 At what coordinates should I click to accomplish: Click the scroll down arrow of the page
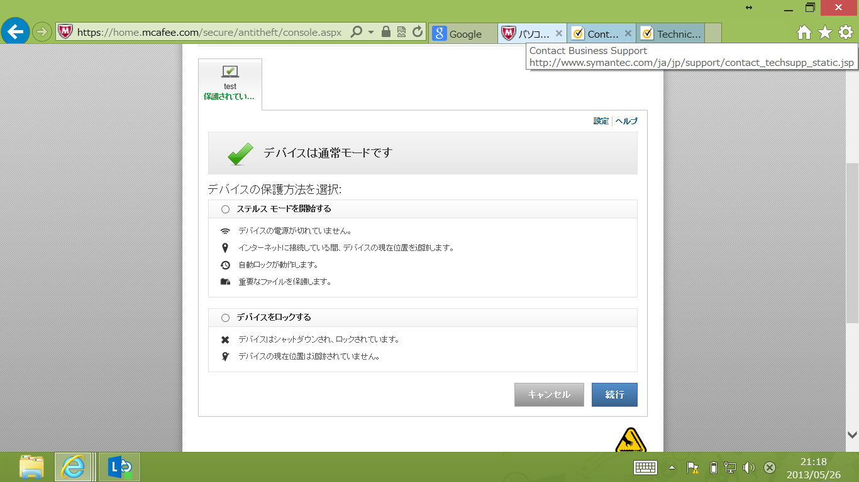(x=852, y=434)
